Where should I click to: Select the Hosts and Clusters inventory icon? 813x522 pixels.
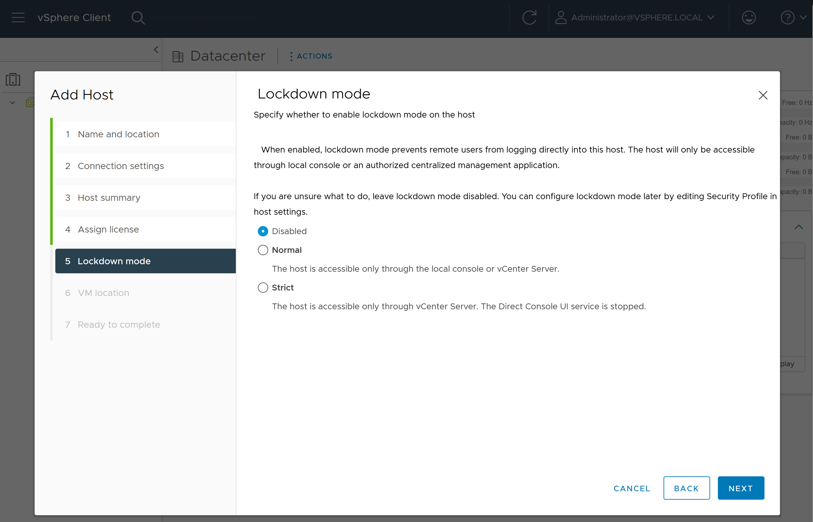[x=13, y=79]
